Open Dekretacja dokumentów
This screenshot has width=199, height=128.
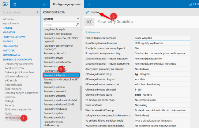pos(19,72)
